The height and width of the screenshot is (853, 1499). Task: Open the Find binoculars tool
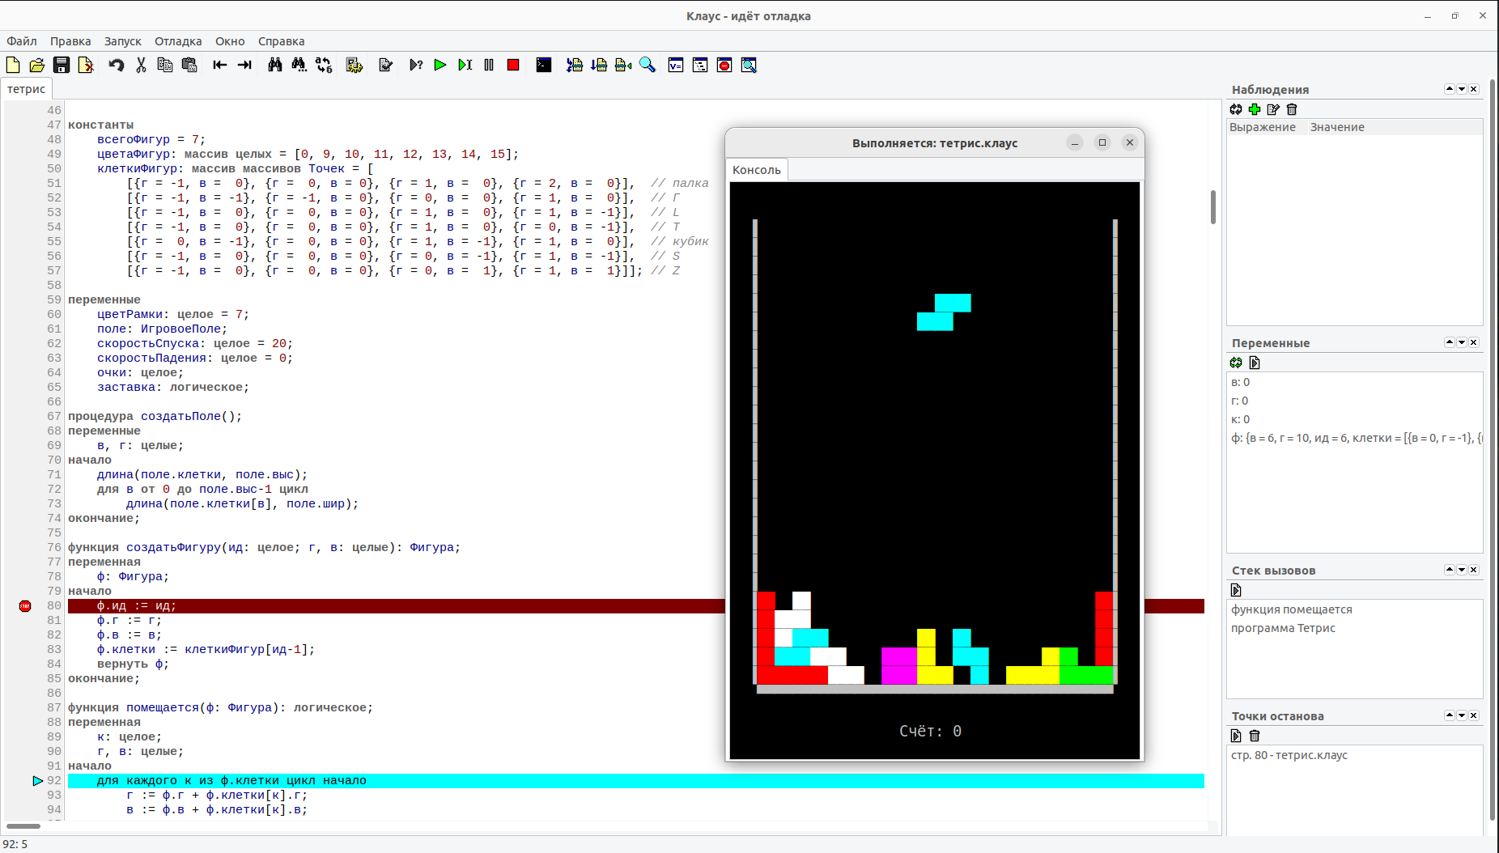pos(275,66)
